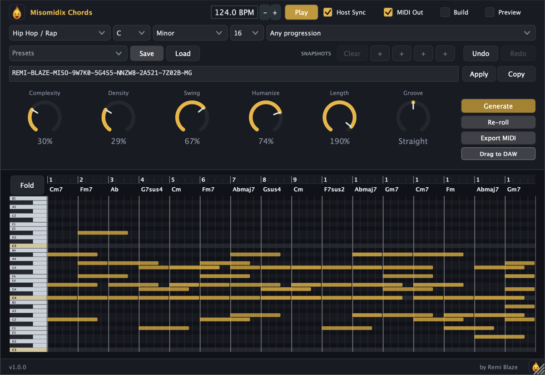Uncheck the Host Sync checkbox
545x375 pixels.
point(327,12)
